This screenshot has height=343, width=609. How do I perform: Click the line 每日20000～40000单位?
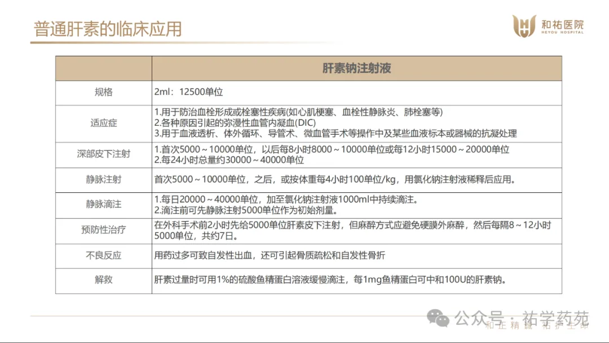click(x=286, y=200)
